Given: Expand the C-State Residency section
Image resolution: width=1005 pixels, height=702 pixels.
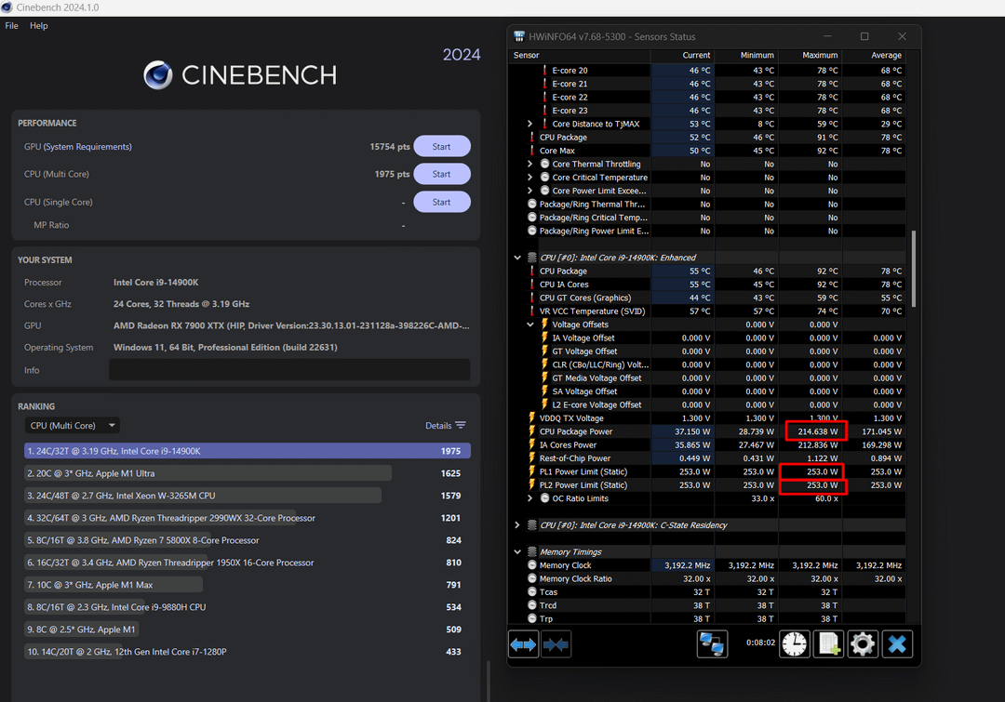Looking at the screenshot, I should point(517,525).
